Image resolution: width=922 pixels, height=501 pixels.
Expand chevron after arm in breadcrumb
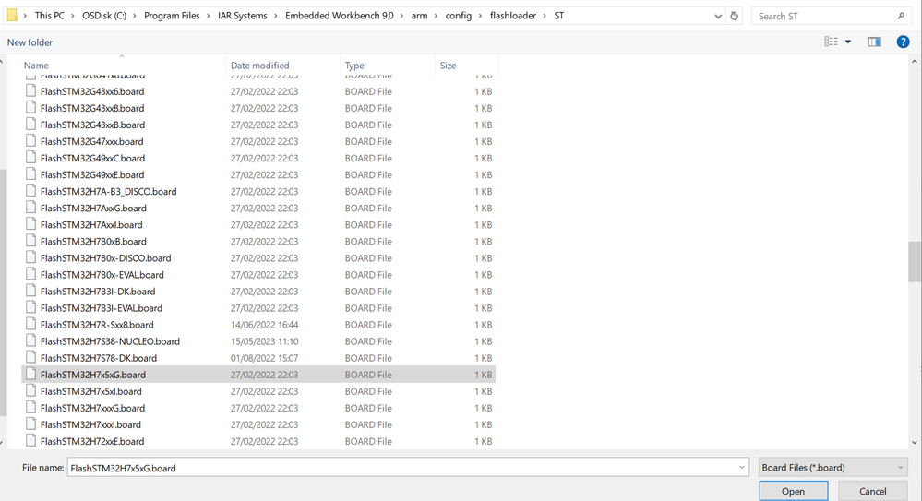pos(437,16)
